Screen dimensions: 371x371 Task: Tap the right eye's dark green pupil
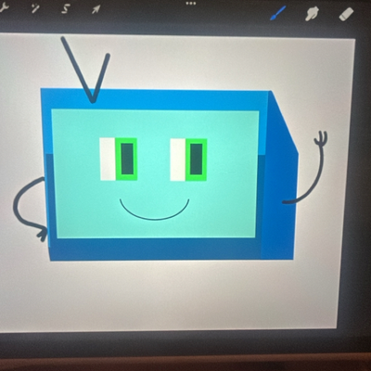197,159
